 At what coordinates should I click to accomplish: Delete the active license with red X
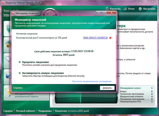(x=110, y=38)
